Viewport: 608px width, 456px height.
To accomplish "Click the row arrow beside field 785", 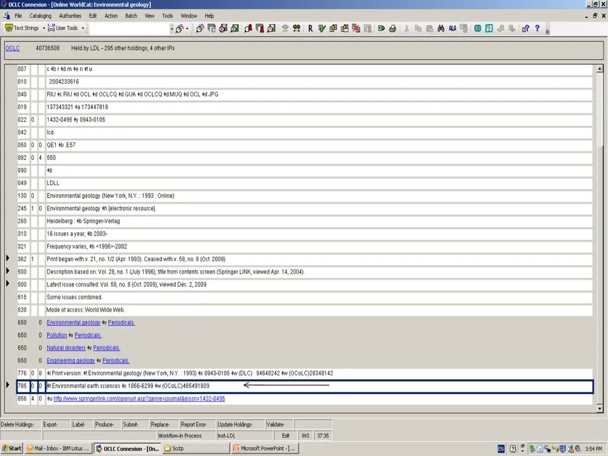I will pyautogui.click(x=7, y=385).
